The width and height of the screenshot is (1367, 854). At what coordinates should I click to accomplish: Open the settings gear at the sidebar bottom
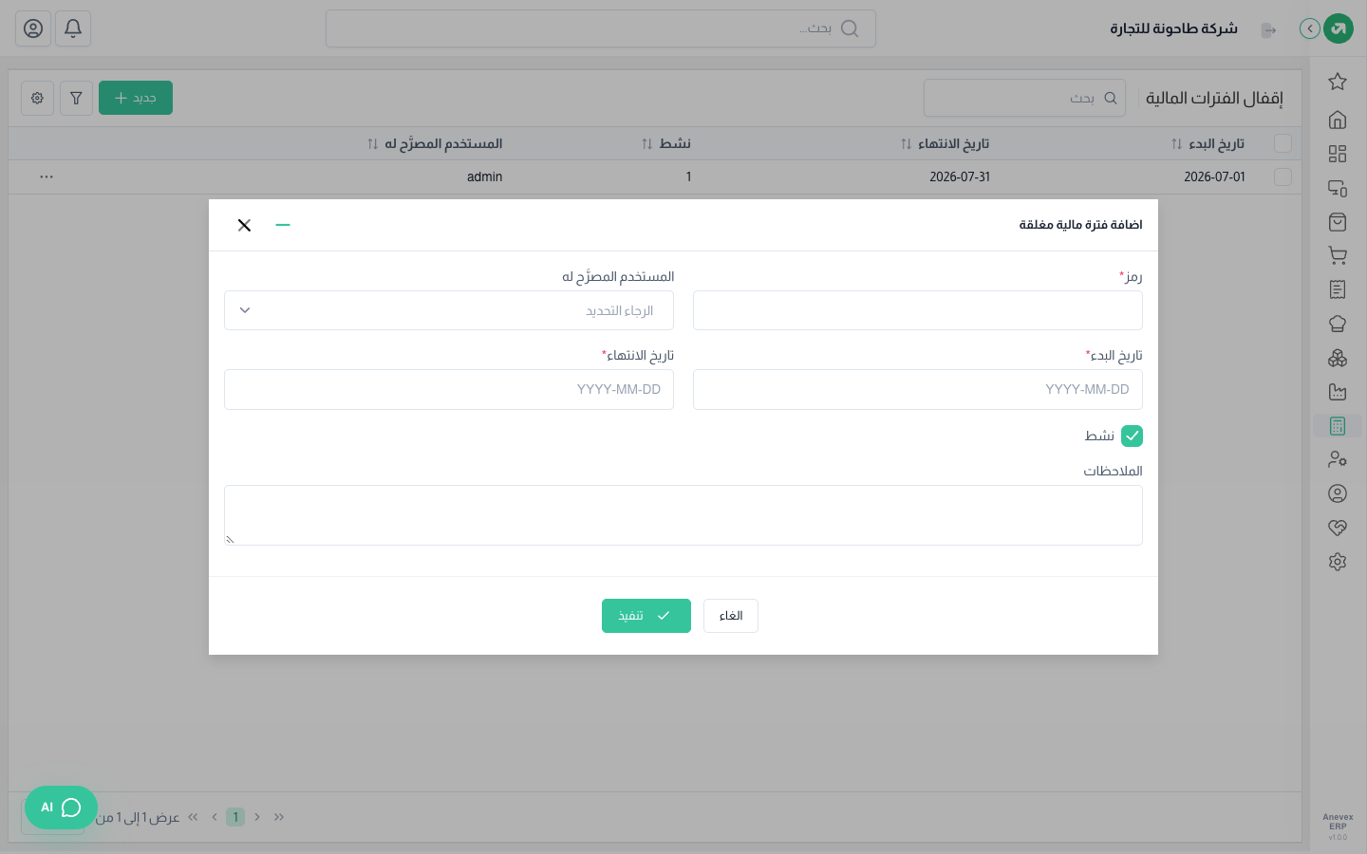[x=1338, y=562]
